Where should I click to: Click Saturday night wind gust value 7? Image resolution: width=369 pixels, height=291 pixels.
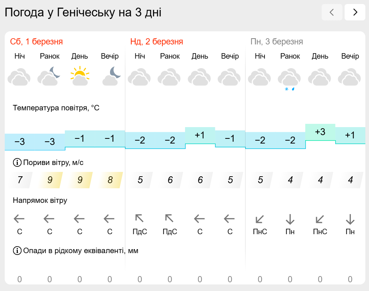coord(20,180)
